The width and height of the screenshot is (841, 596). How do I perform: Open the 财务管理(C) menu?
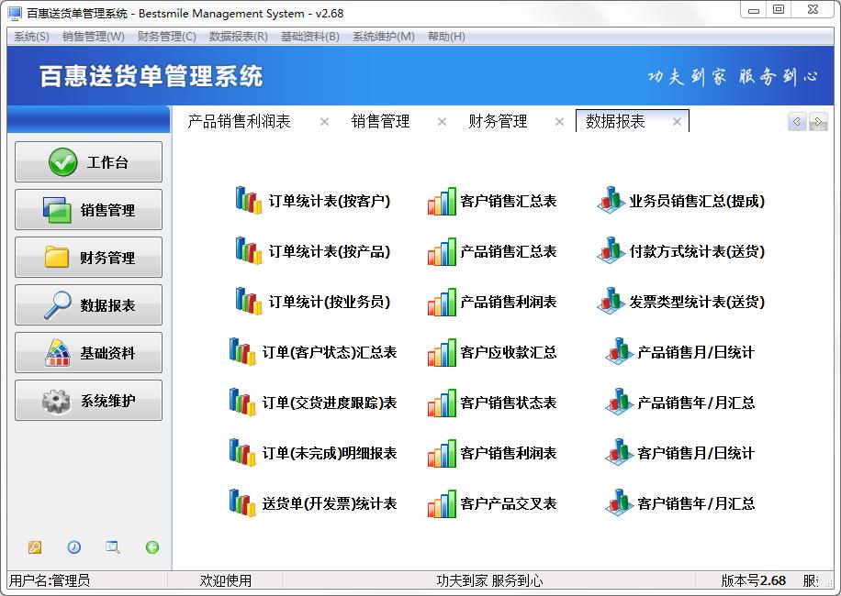167,37
